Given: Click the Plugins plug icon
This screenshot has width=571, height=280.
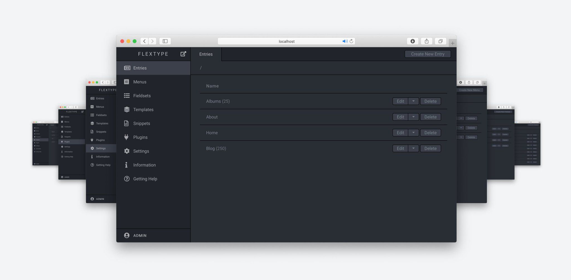Looking at the screenshot, I should pyautogui.click(x=127, y=137).
